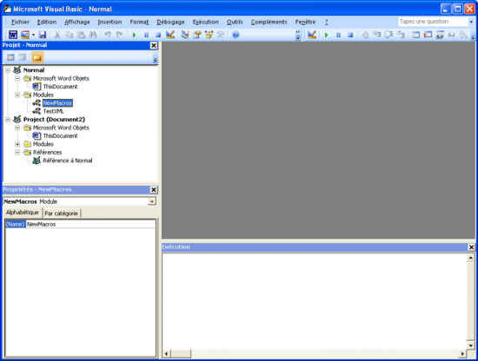Toggle breakpoint with the hand icon
The height and width of the screenshot is (361, 478).
coord(365,35)
